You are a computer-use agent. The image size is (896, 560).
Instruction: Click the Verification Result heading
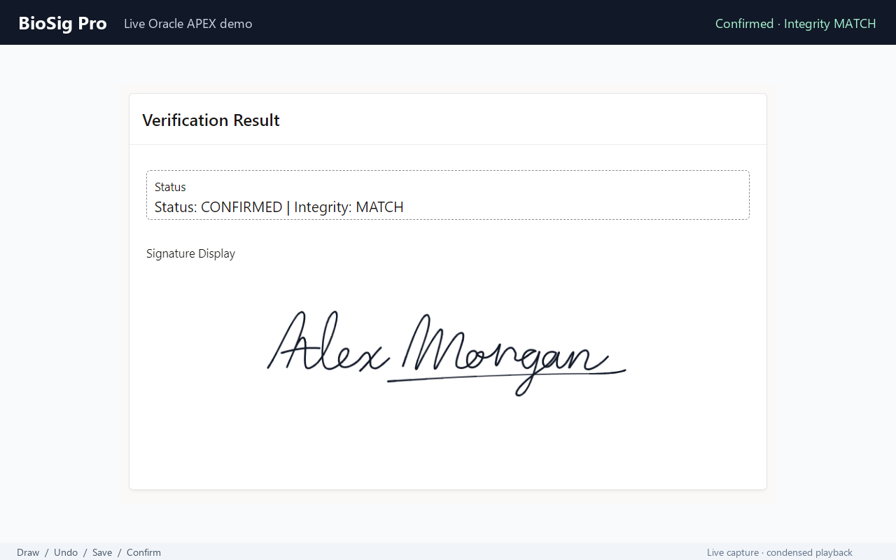tap(211, 120)
